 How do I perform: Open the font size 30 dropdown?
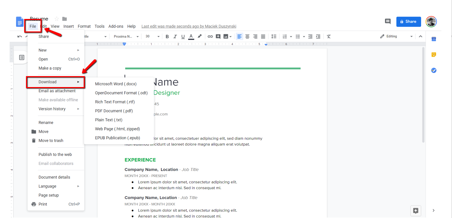[153, 36]
